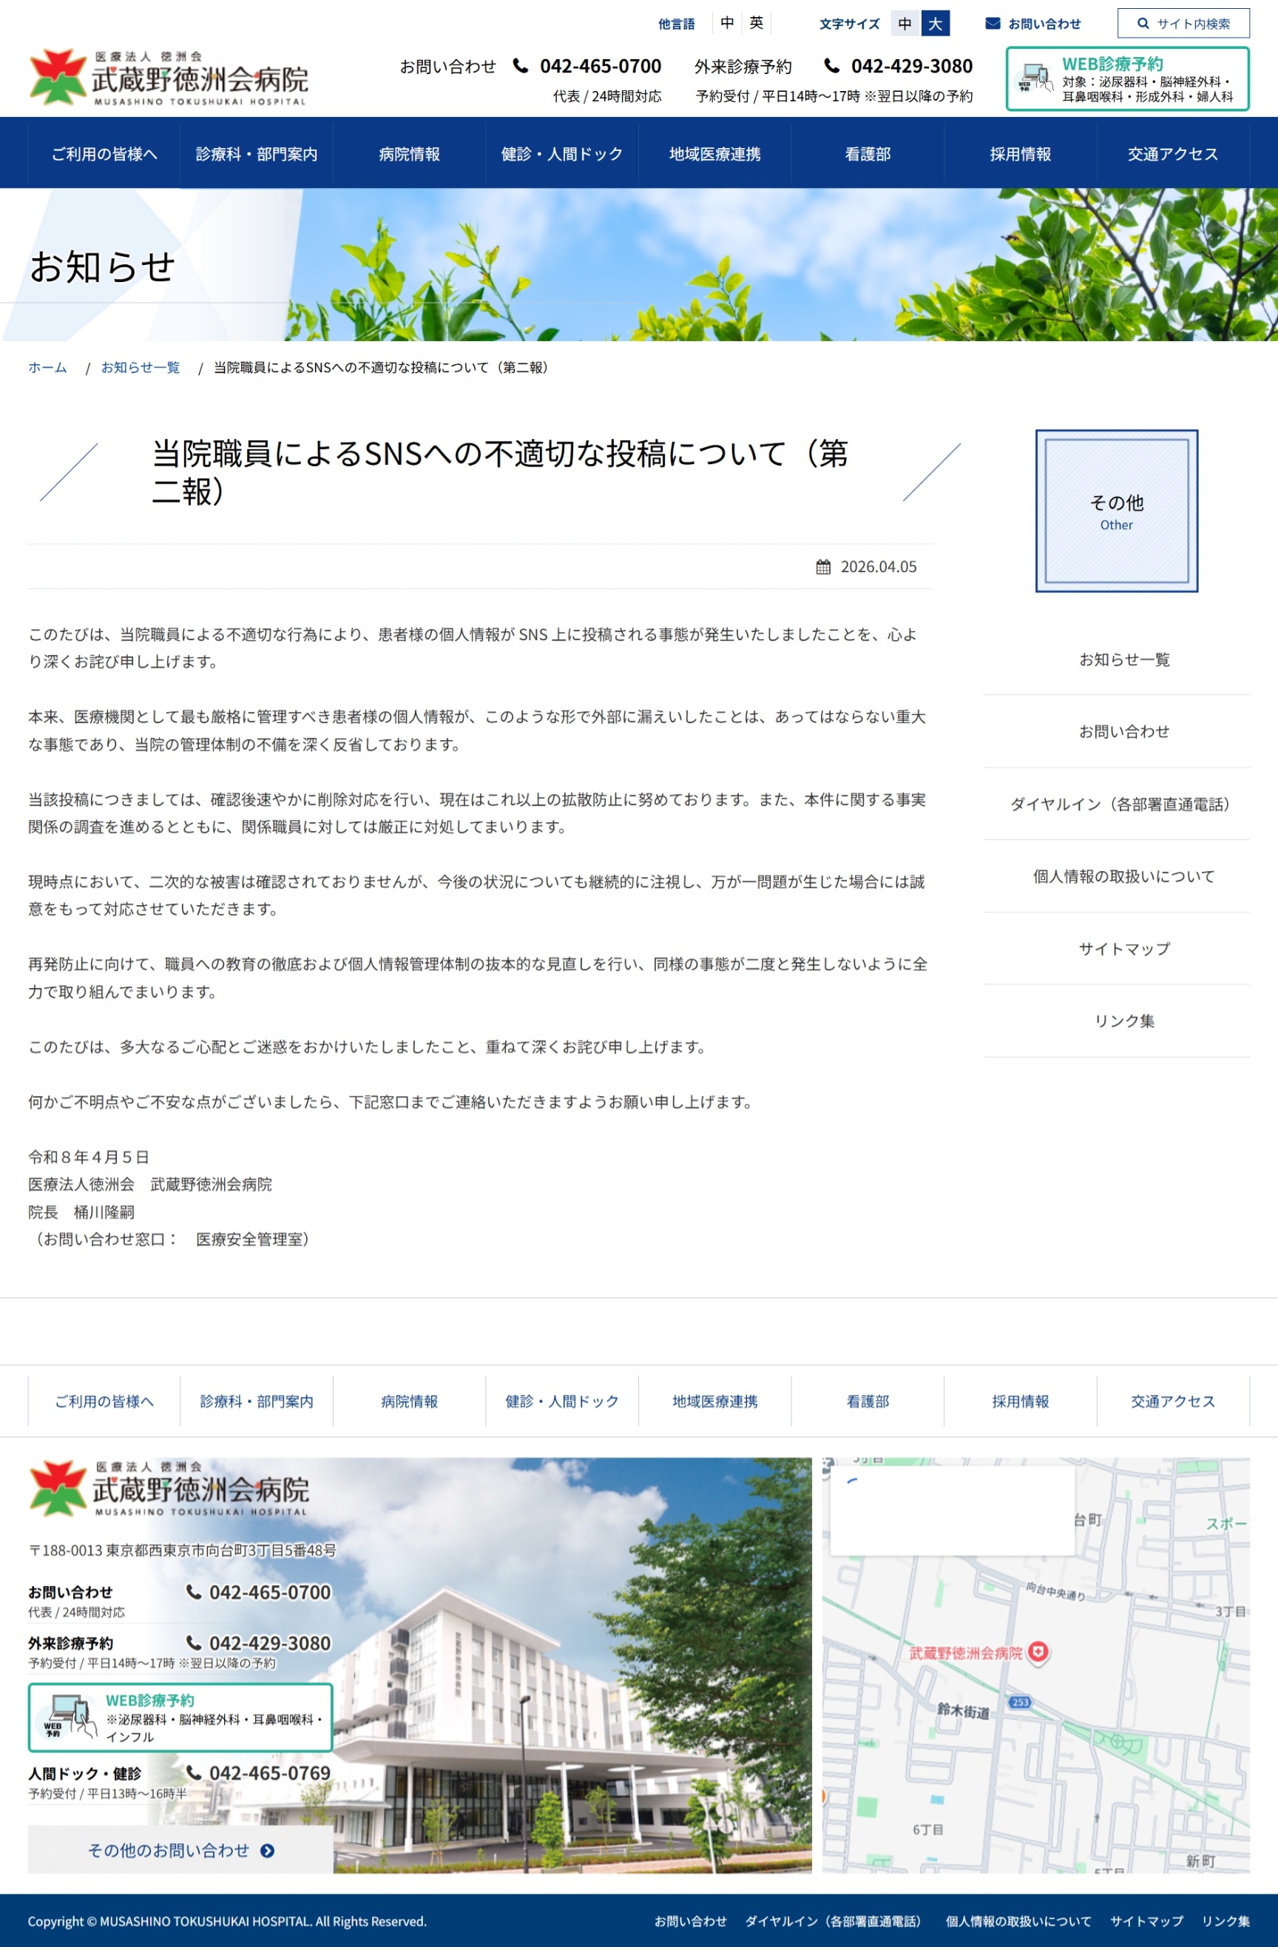This screenshot has width=1278, height=1947.
Task: Click the arrow icon in その他のお問い合わせ
Action: click(268, 1851)
